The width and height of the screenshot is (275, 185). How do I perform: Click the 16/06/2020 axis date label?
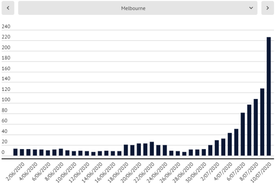coord(105,172)
